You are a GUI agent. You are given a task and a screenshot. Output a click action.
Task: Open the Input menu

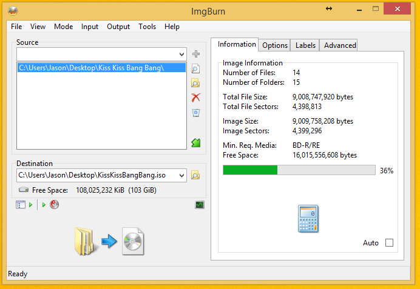click(x=90, y=27)
